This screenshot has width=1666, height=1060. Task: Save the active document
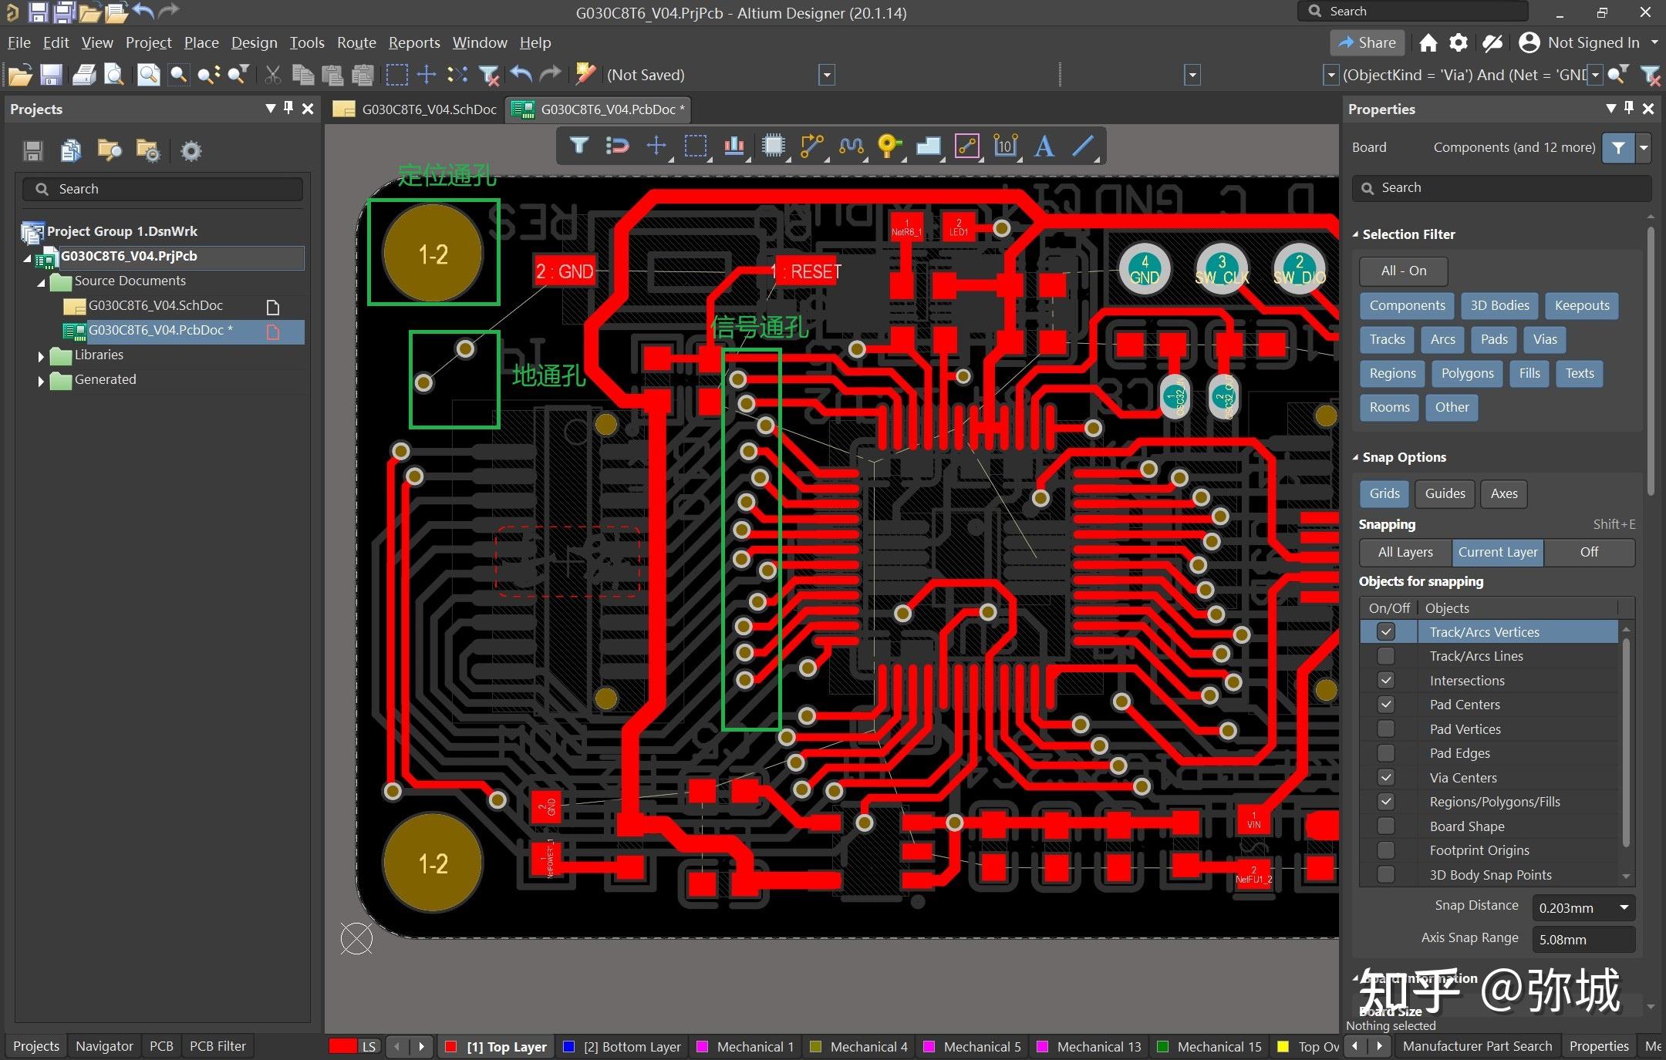point(50,74)
